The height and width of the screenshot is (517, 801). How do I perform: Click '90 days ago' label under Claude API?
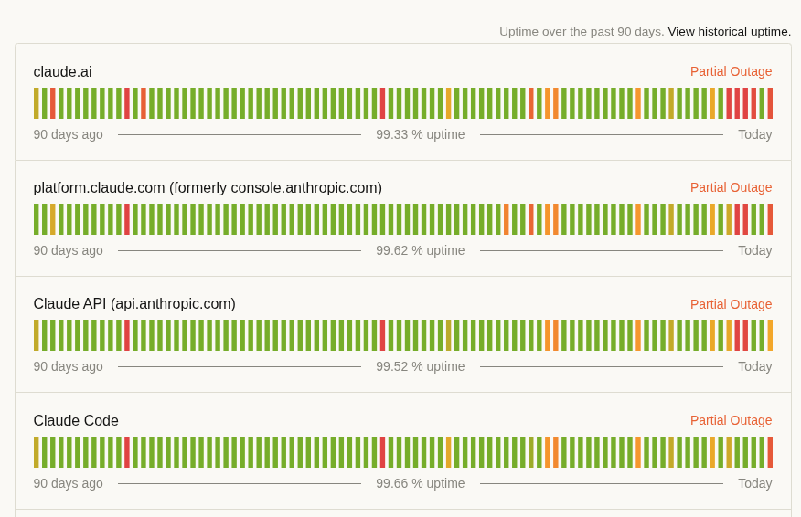68,366
